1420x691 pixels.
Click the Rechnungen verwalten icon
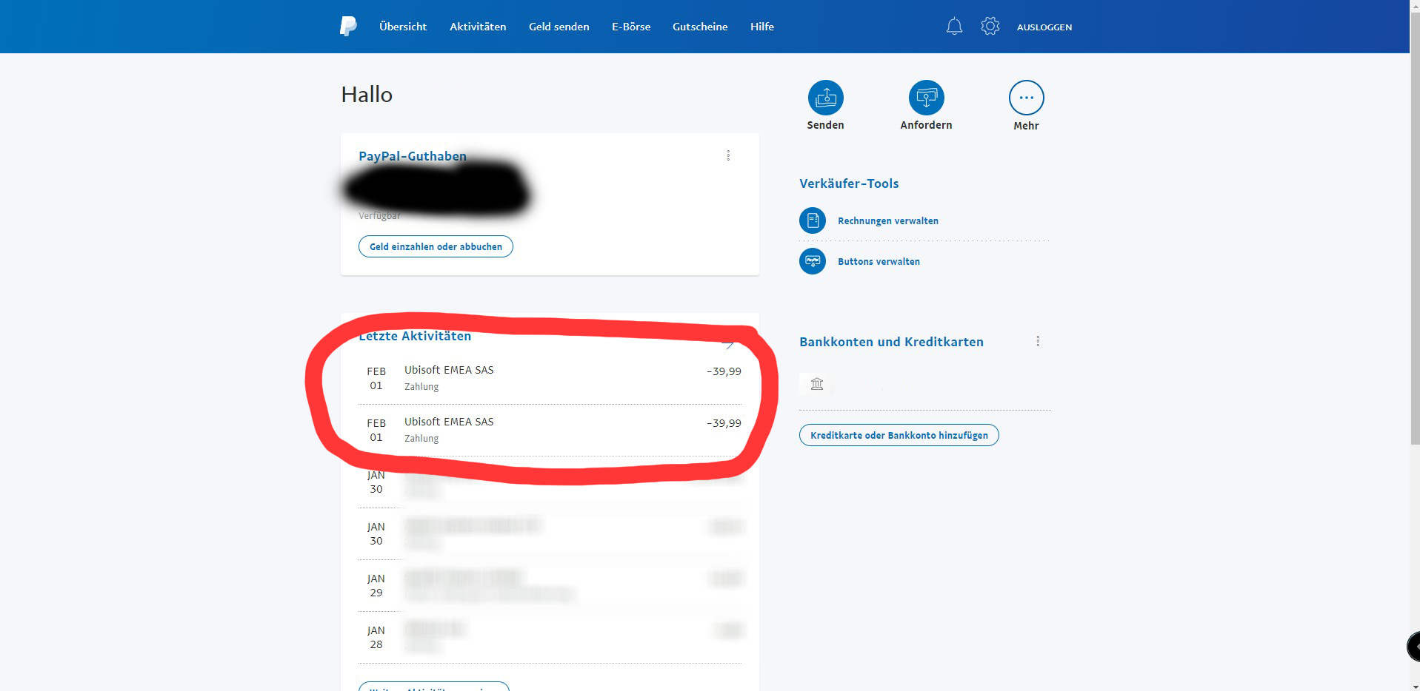point(813,220)
